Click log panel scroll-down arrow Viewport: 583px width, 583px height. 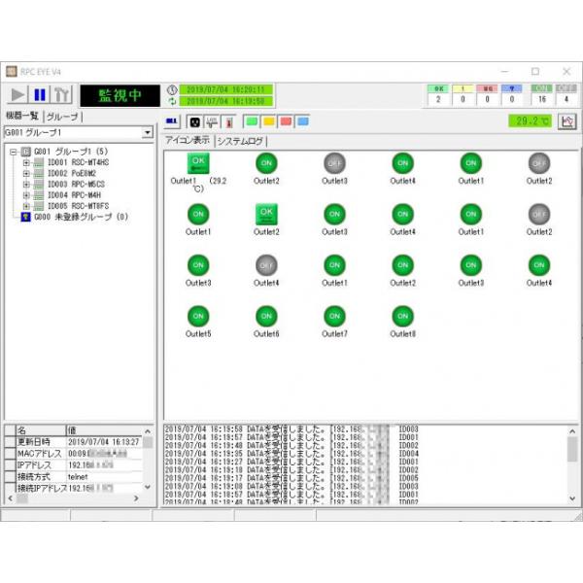click(x=572, y=498)
